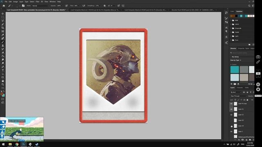This screenshot has width=262, height=147.
Task: Select the Frame tool
Action: [x=3, y=31]
